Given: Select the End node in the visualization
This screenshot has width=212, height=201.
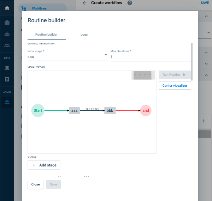Looking at the screenshot, I should (146, 110).
